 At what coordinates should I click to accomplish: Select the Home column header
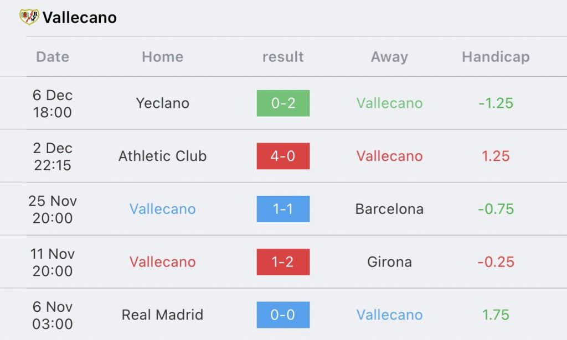(x=162, y=56)
